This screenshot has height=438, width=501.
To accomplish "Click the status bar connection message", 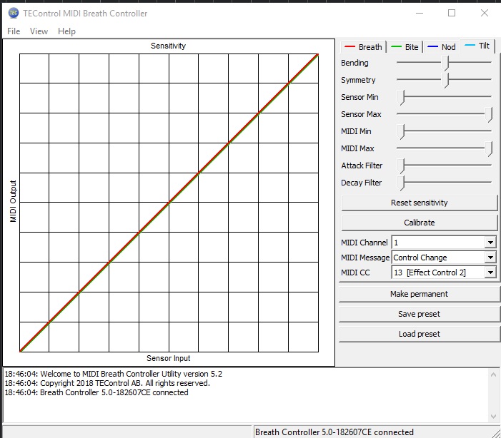I will [334, 432].
